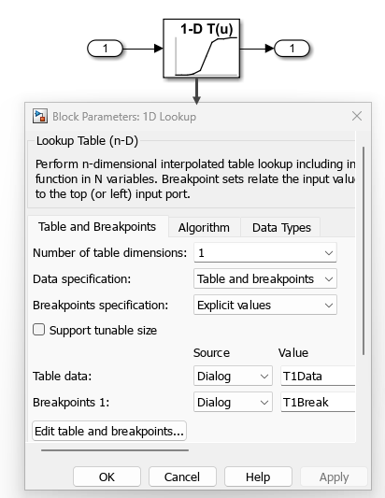
Task: Open Breakpoints 1 source dropdown
Action: click(x=233, y=402)
